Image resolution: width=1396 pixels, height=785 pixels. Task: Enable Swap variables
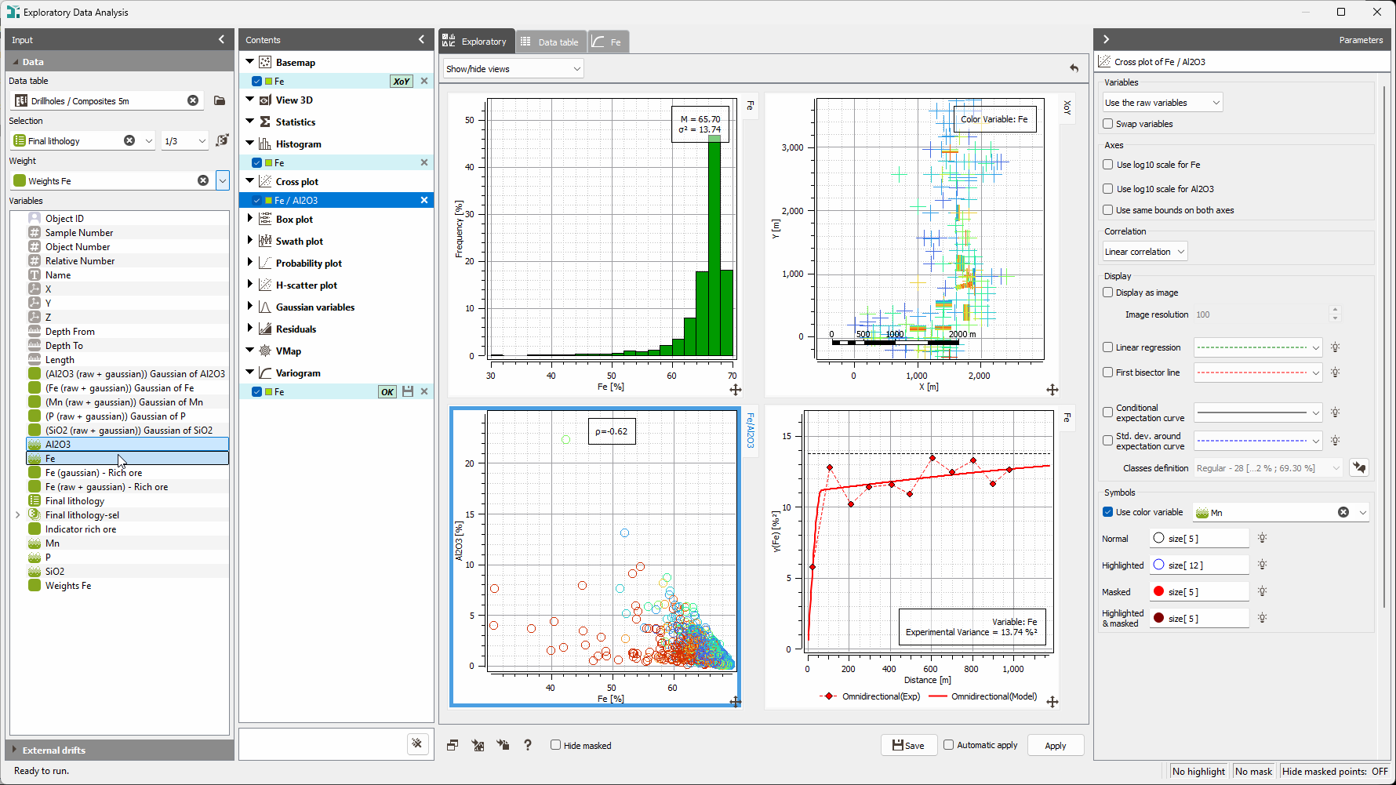1107,124
